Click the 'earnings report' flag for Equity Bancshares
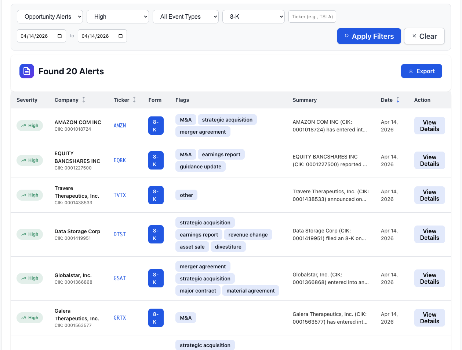This screenshot has width=462, height=350. tap(221, 154)
